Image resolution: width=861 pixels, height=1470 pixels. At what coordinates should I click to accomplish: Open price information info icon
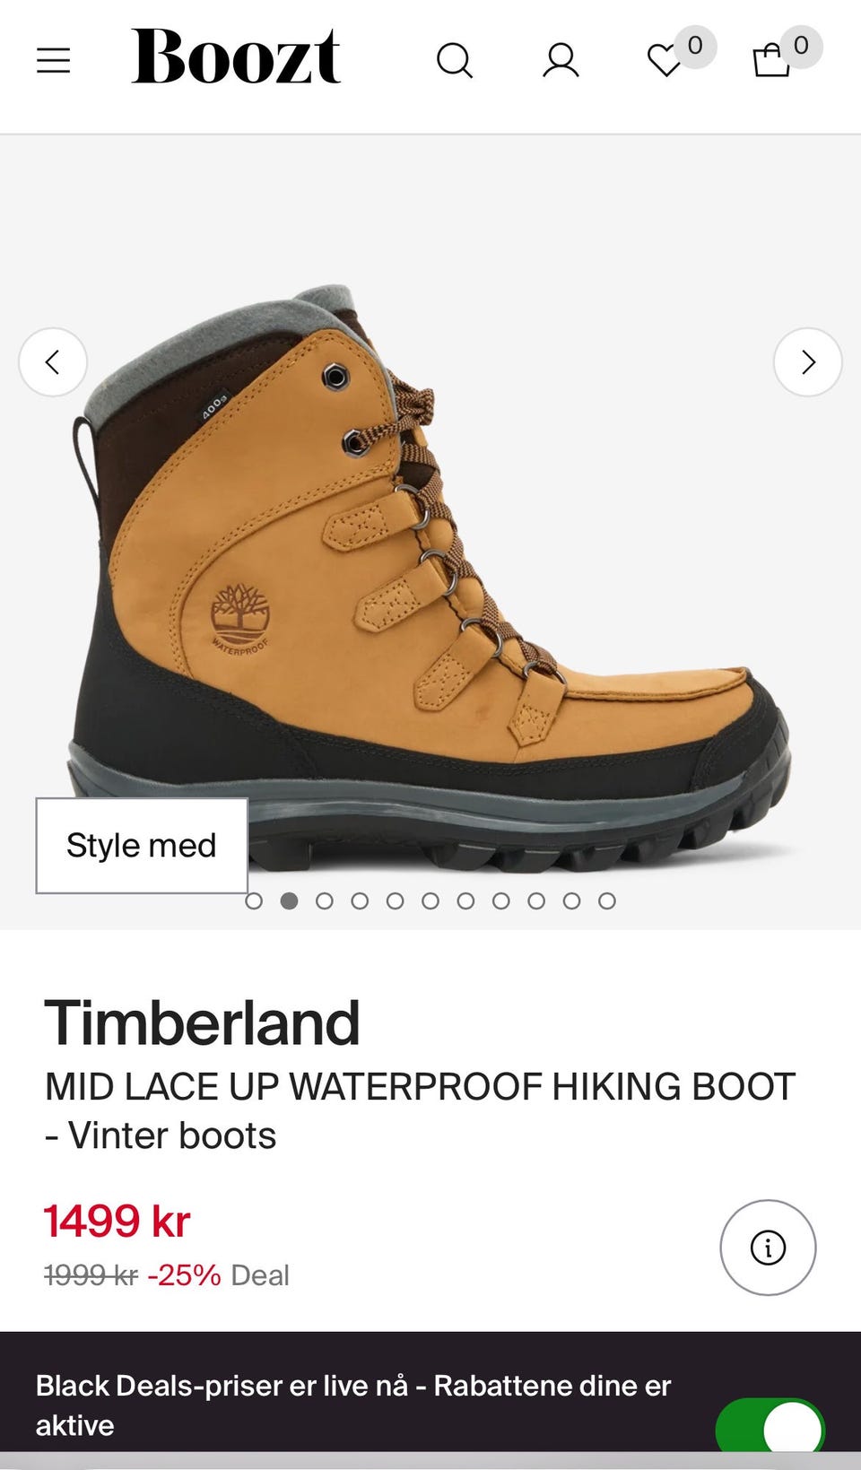[768, 1248]
